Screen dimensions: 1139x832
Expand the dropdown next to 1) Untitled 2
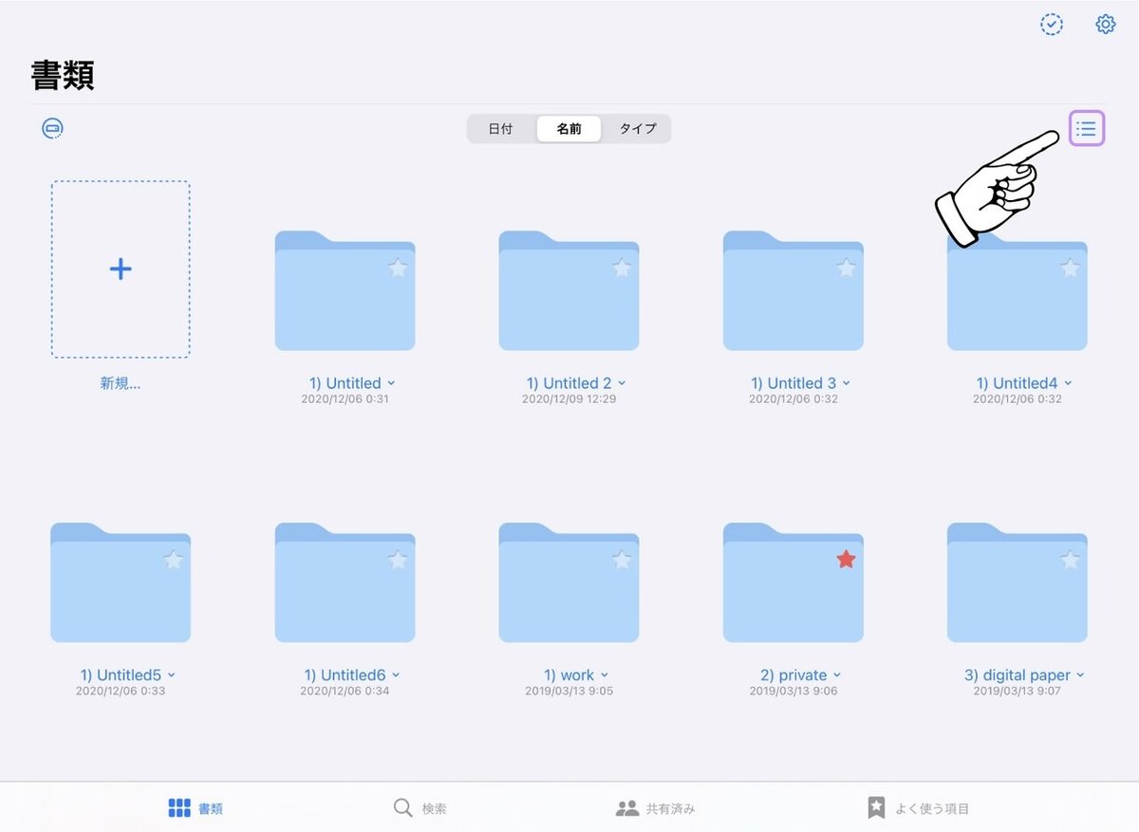[622, 383]
